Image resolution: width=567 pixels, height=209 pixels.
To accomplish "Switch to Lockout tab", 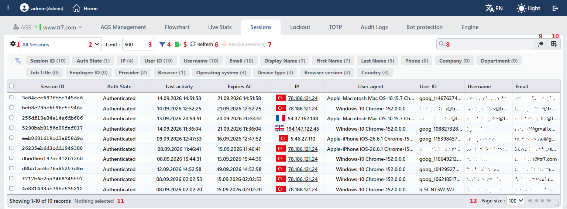I will 300,27.
